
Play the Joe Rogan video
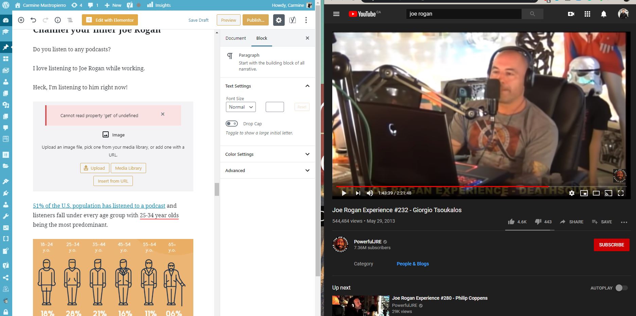pyautogui.click(x=344, y=193)
